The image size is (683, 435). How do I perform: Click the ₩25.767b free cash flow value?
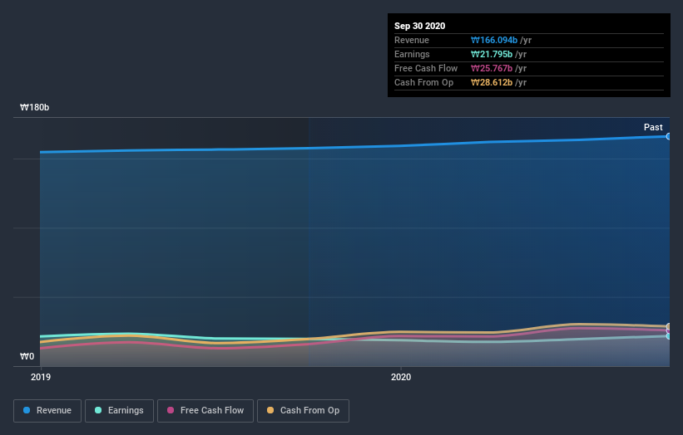492,68
